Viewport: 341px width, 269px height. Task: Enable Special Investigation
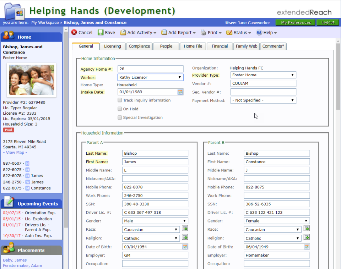[x=120, y=117]
